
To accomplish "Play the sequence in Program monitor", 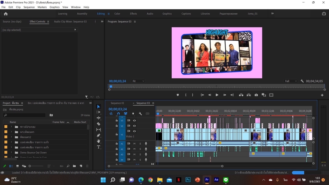I will [x=217, y=95].
